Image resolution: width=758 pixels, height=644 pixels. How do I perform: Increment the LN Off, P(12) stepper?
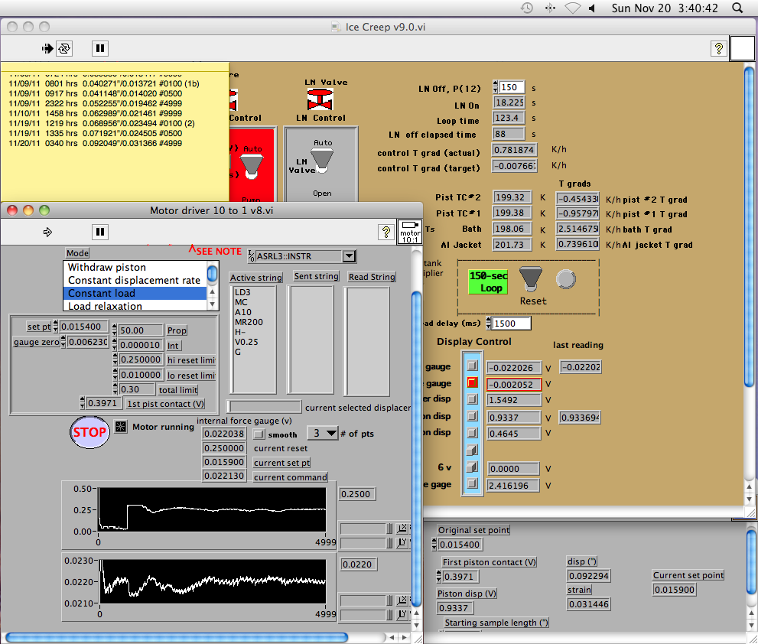point(495,84)
